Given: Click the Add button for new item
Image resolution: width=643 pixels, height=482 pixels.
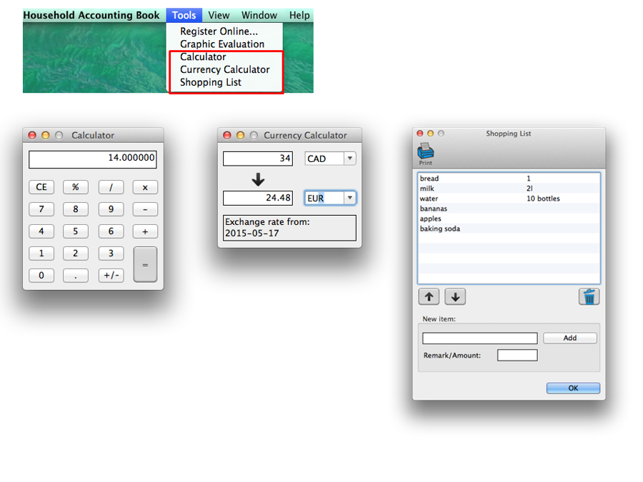Looking at the screenshot, I should pos(569,338).
